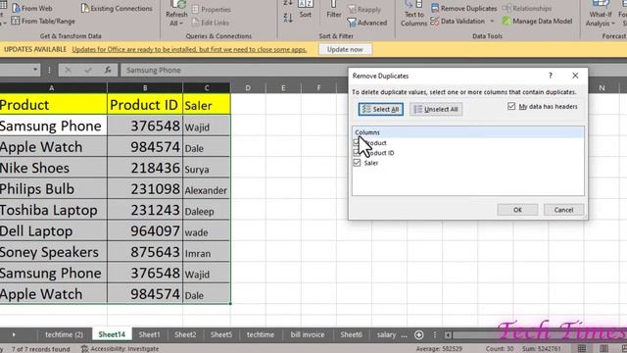
Task: Click the confirm entry checkmark icon
Action: point(88,70)
